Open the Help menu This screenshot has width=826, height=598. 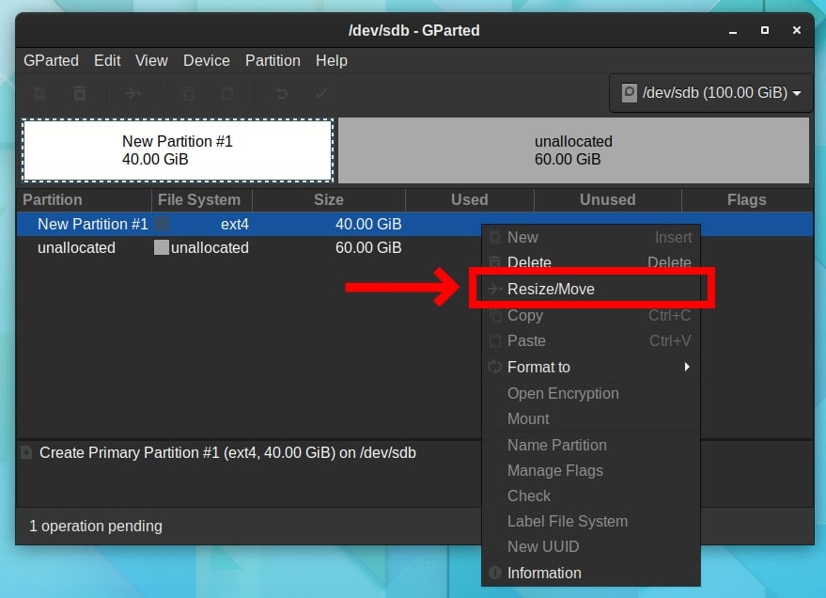tap(332, 60)
